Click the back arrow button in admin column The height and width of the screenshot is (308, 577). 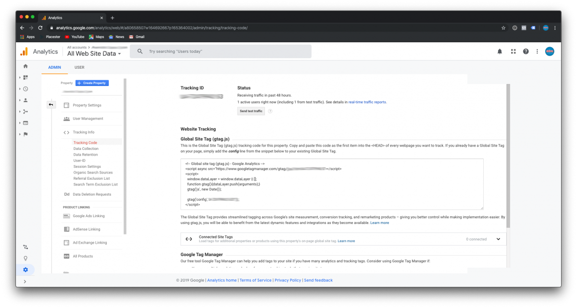click(51, 105)
